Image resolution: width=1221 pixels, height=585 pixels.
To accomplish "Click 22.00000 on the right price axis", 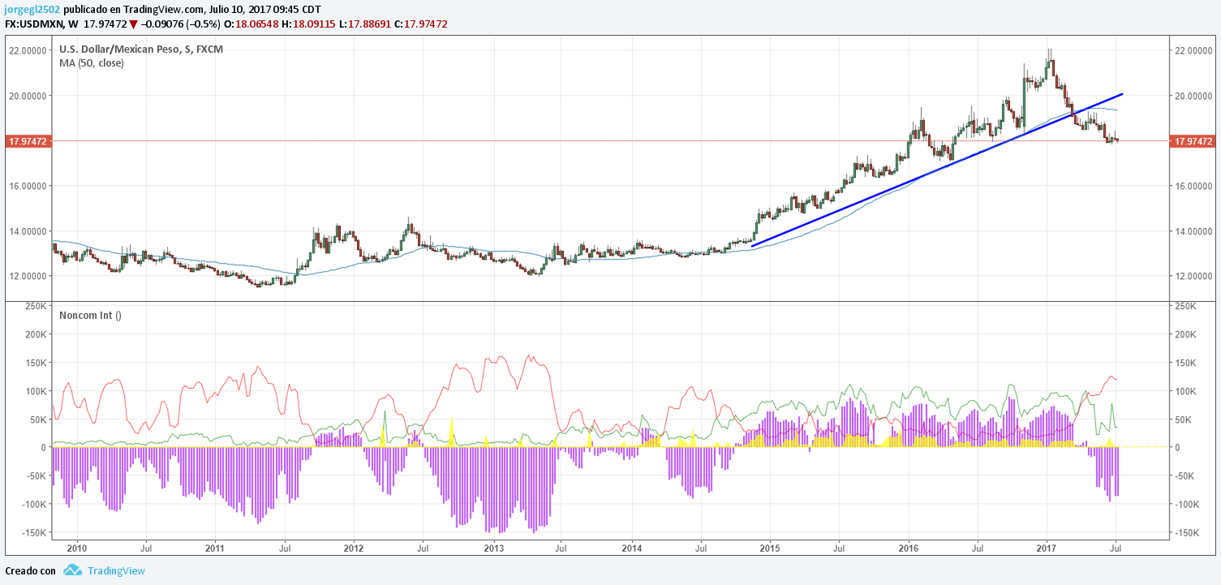I will pos(1194,50).
